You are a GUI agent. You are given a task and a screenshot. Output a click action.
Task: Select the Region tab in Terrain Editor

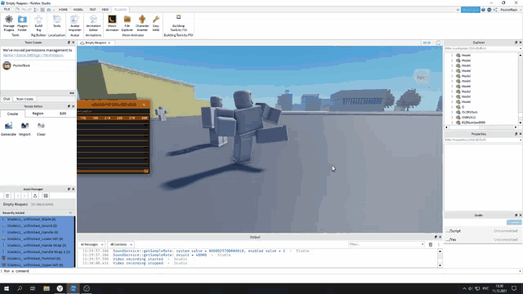pyautogui.click(x=38, y=114)
